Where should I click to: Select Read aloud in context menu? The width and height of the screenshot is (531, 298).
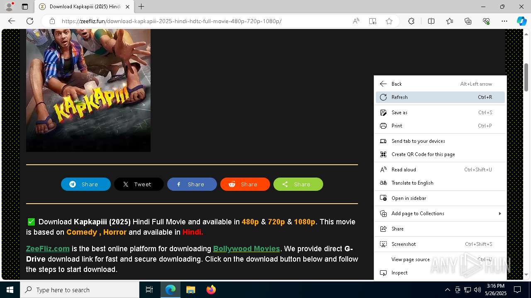(440, 170)
